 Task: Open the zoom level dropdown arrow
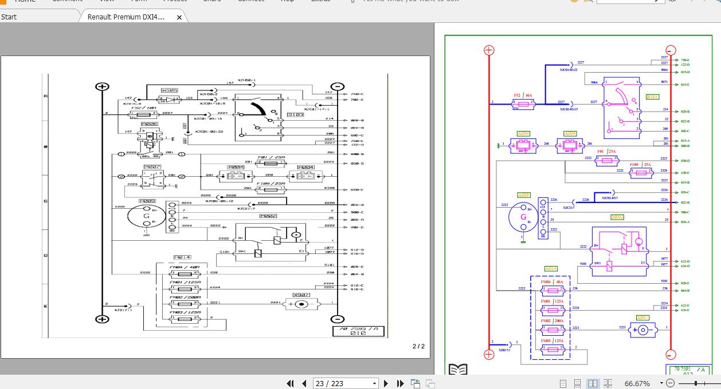coord(661,383)
